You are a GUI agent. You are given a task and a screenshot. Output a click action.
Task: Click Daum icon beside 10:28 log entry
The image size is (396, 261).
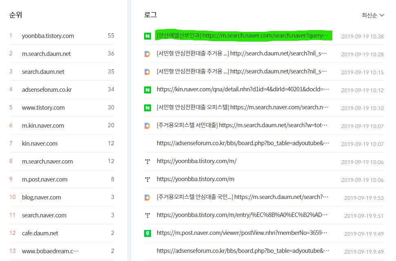point(147,54)
